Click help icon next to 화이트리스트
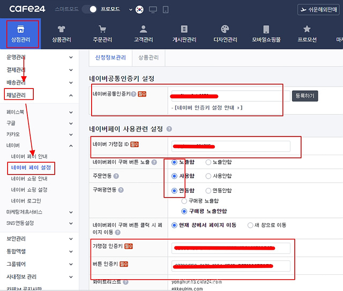 [x=125, y=282]
